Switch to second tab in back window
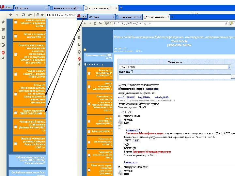 pyautogui.click(x=66, y=8)
